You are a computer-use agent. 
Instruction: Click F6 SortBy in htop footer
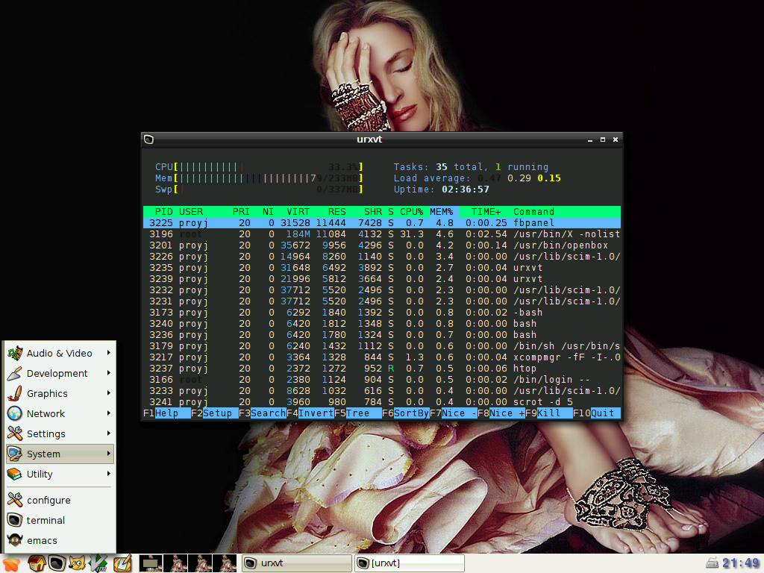405,413
